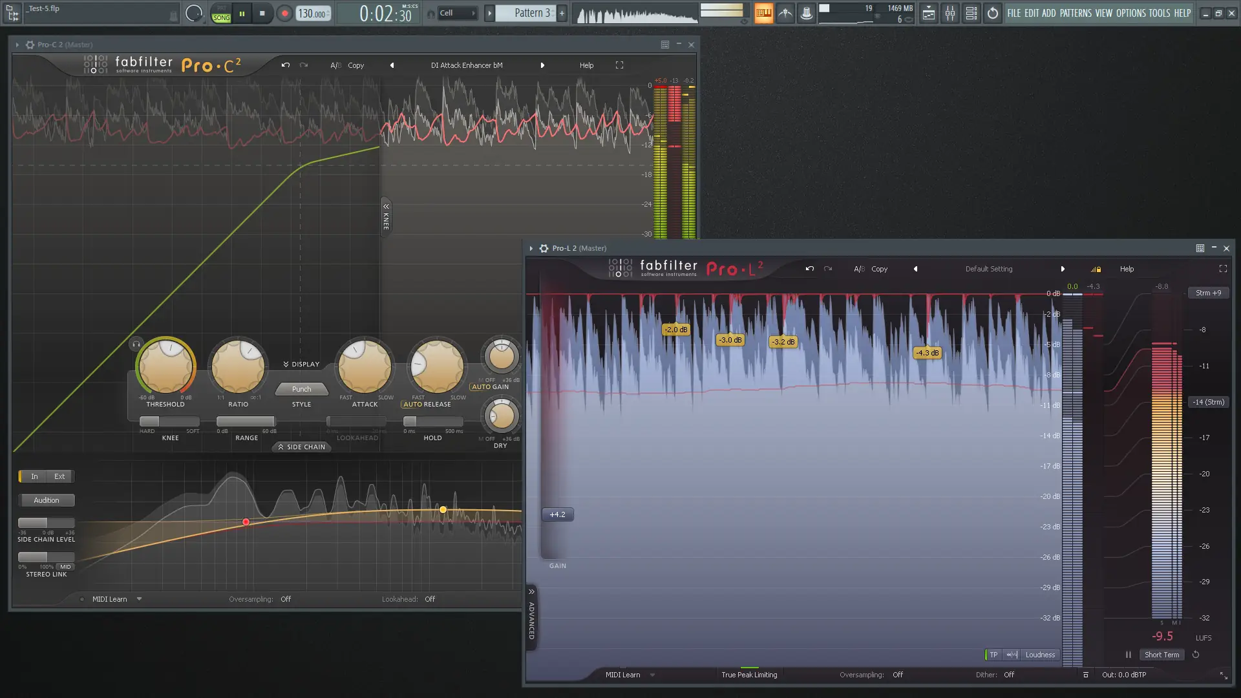The image size is (1241, 698).
Task: Click the Pro-C 2 undo arrow
Action: pos(285,65)
